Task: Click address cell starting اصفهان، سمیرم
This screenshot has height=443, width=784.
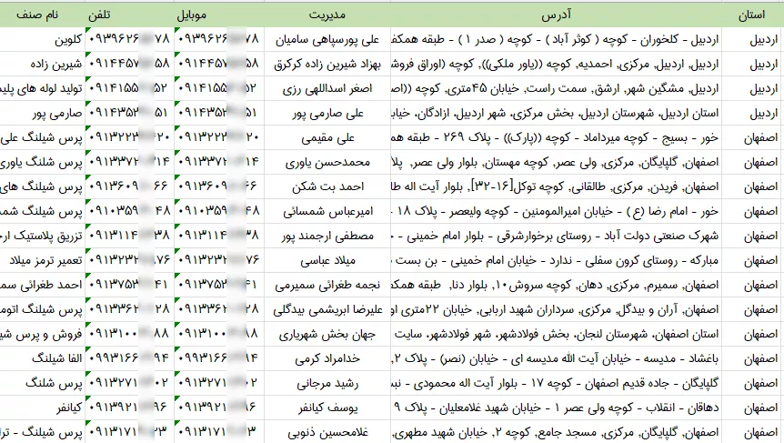Action: (557, 285)
